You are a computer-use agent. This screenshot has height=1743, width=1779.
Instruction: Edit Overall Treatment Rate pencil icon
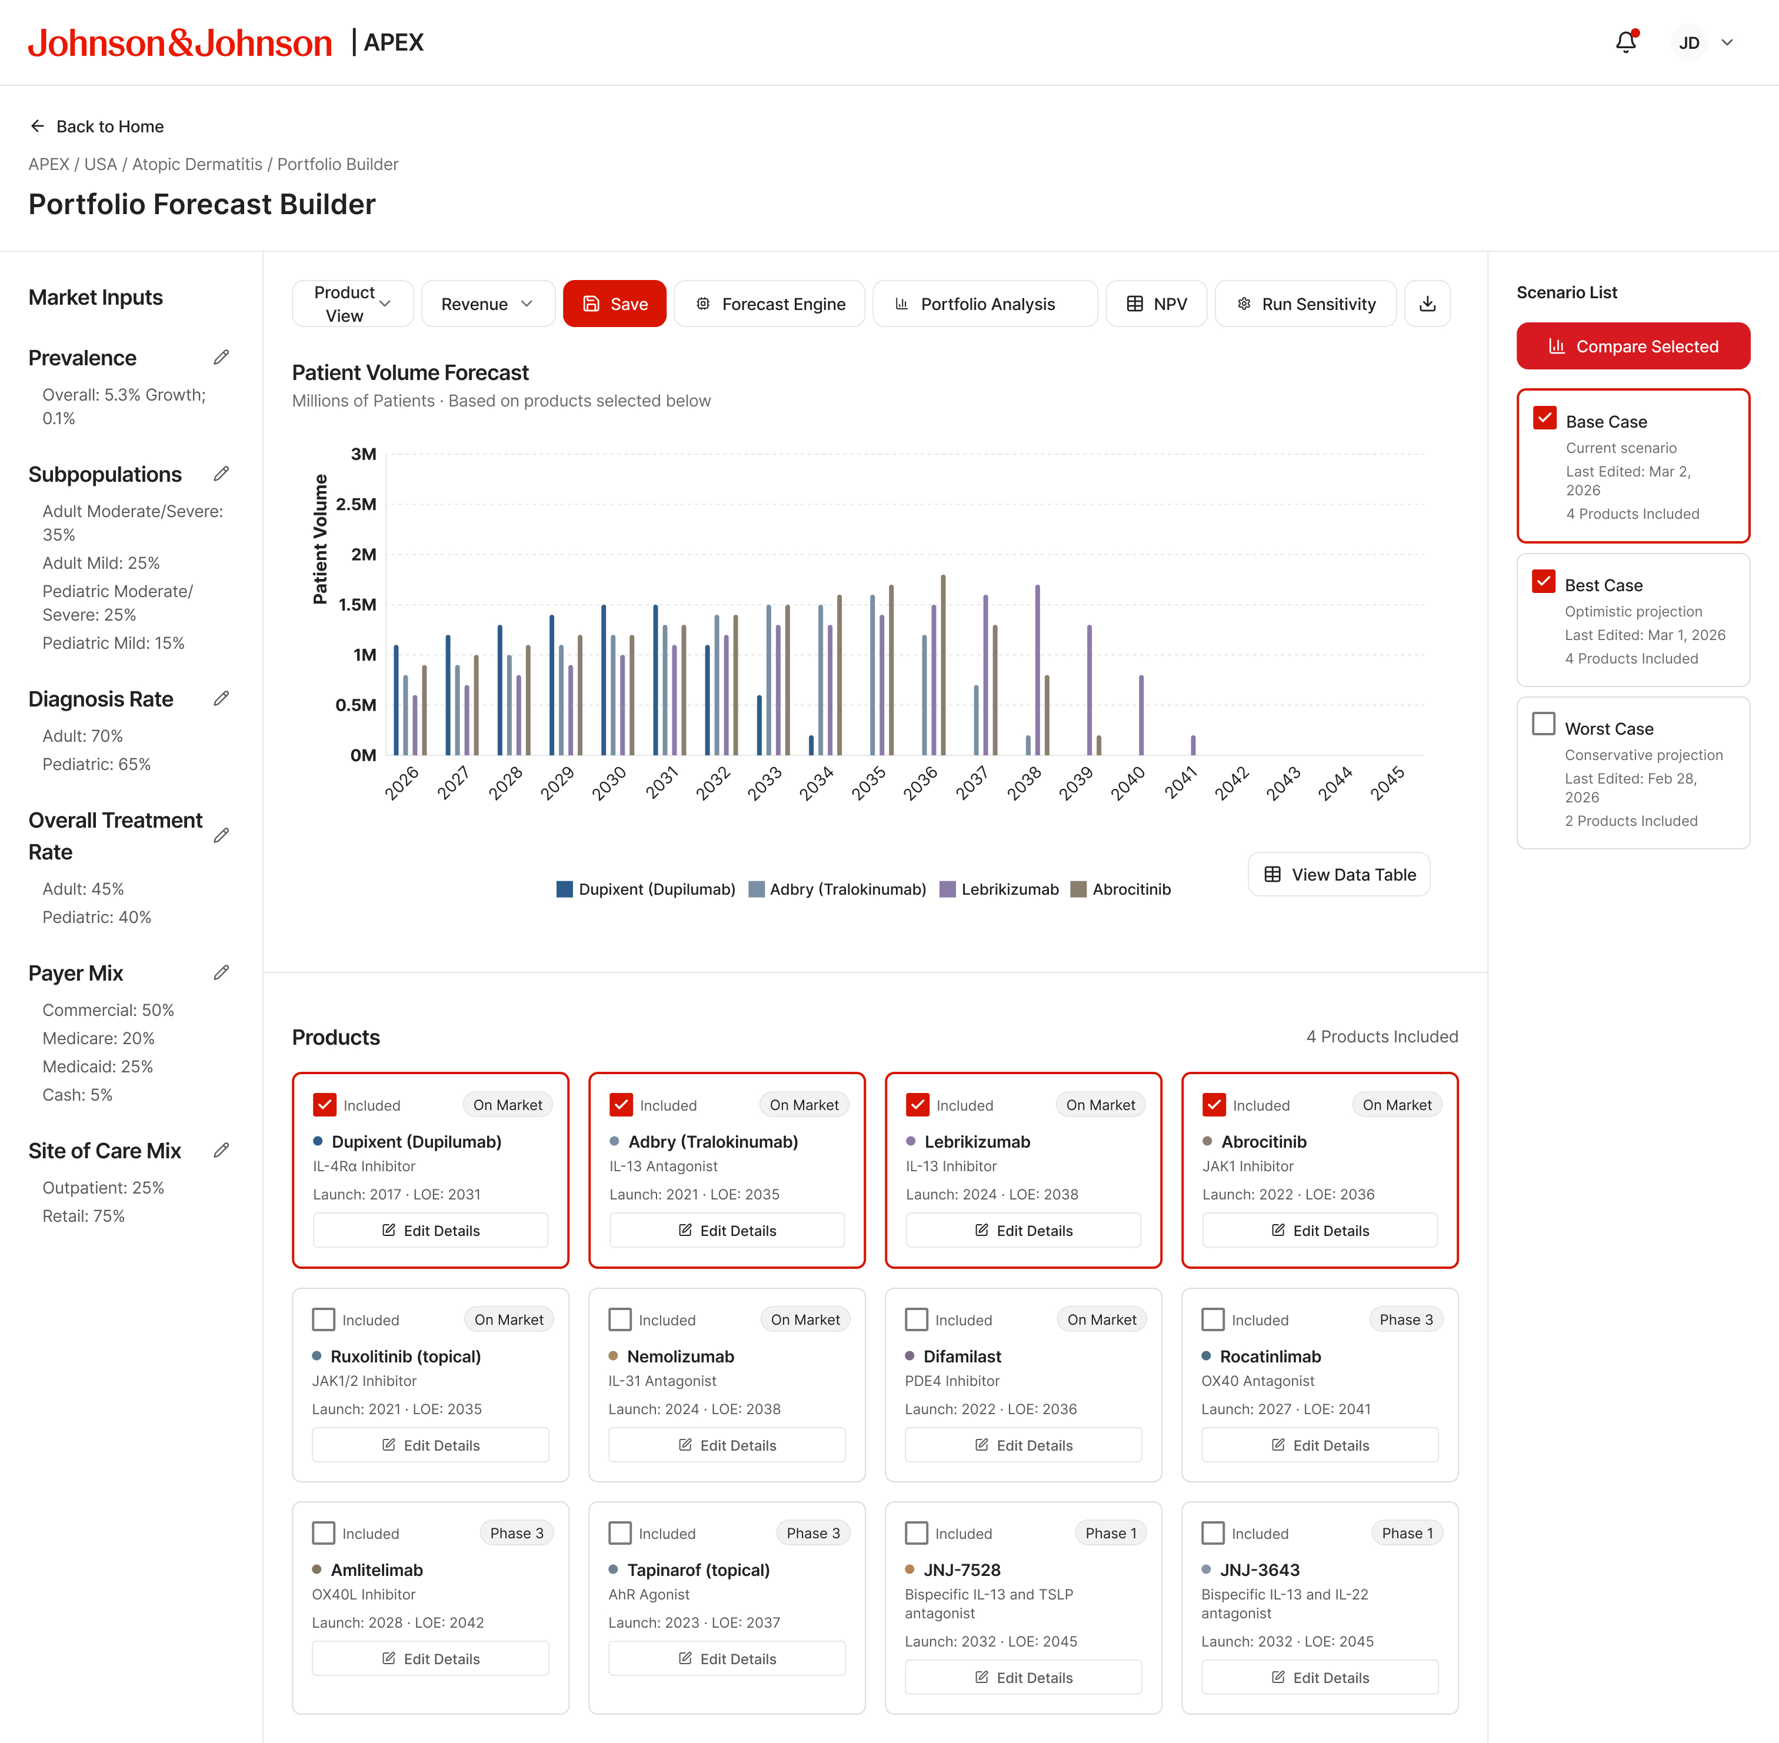221,835
